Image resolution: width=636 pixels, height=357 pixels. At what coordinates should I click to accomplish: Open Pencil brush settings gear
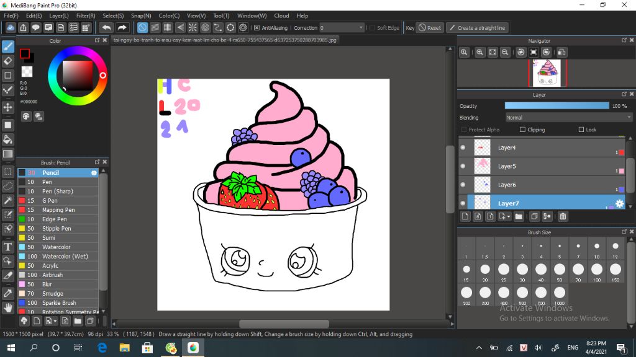tap(94, 173)
